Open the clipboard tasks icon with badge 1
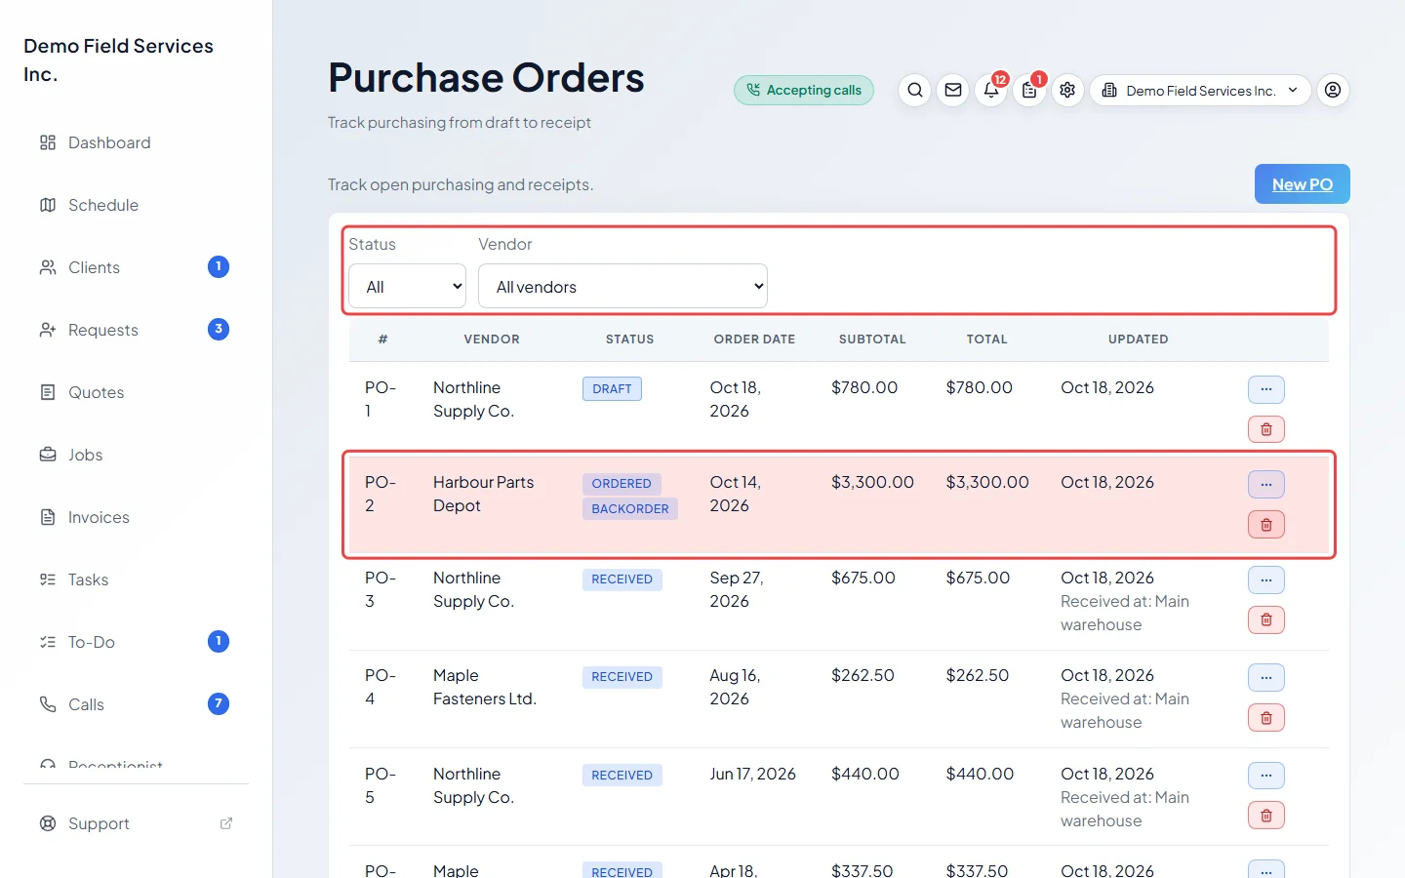The image size is (1405, 878). pyautogui.click(x=1029, y=90)
